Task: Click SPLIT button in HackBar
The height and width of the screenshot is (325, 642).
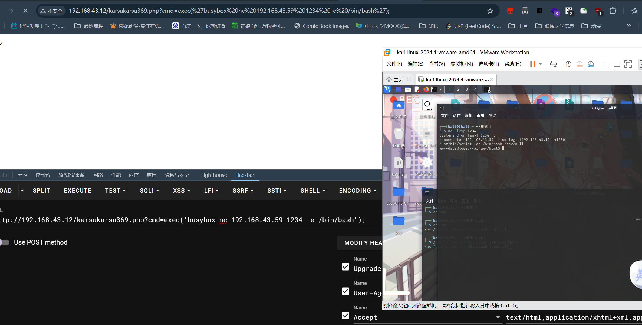Action: (41, 191)
